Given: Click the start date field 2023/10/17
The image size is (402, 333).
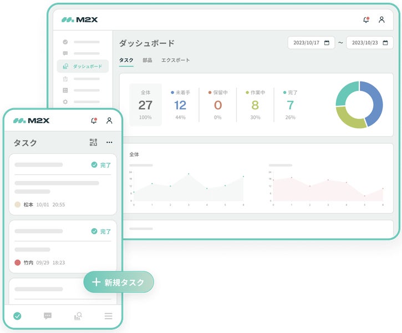Looking at the screenshot, I should (x=311, y=43).
